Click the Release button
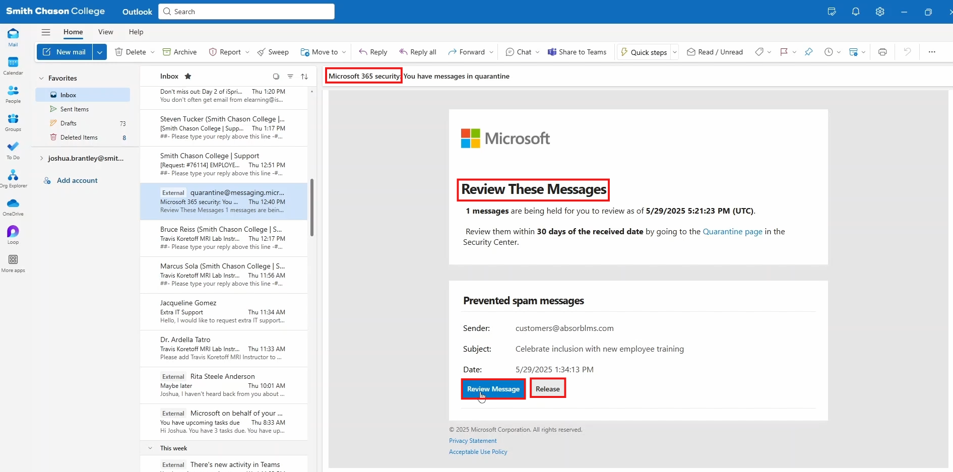Viewport: 953px width, 472px height. pos(548,389)
